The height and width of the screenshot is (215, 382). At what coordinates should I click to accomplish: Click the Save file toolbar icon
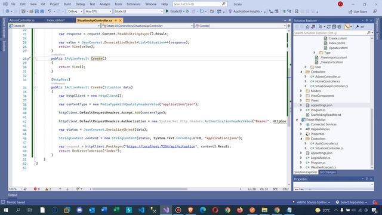(36, 11)
